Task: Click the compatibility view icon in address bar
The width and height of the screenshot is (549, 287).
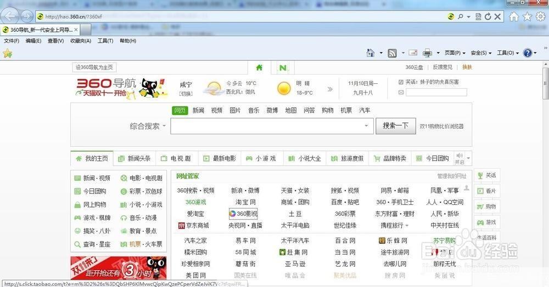Action: click(478, 16)
